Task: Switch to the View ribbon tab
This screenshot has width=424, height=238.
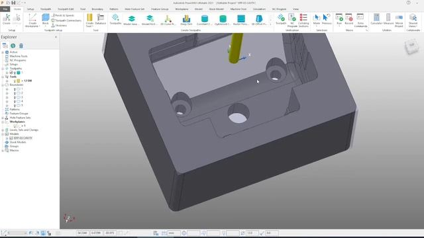Action: click(296, 9)
